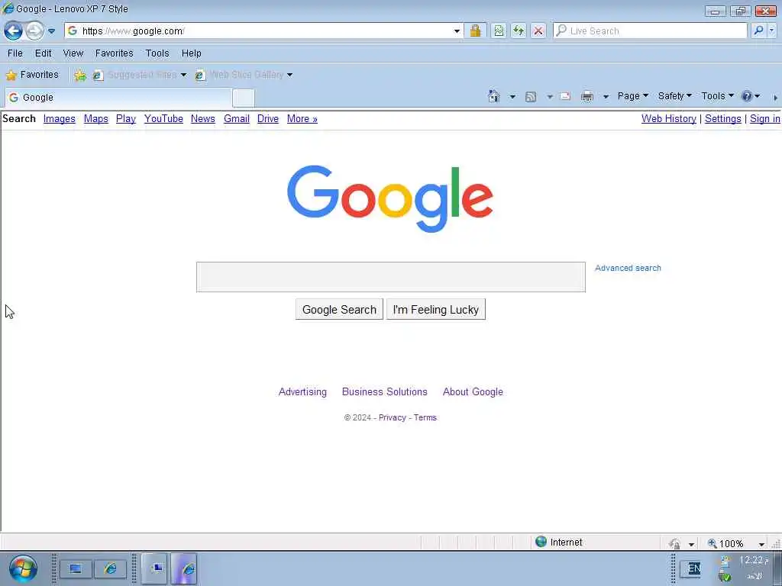Click the Compatibility View torn-page icon
The width and height of the screenshot is (782, 586).
pos(498,31)
